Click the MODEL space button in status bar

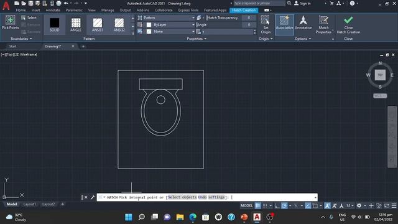(x=246, y=206)
